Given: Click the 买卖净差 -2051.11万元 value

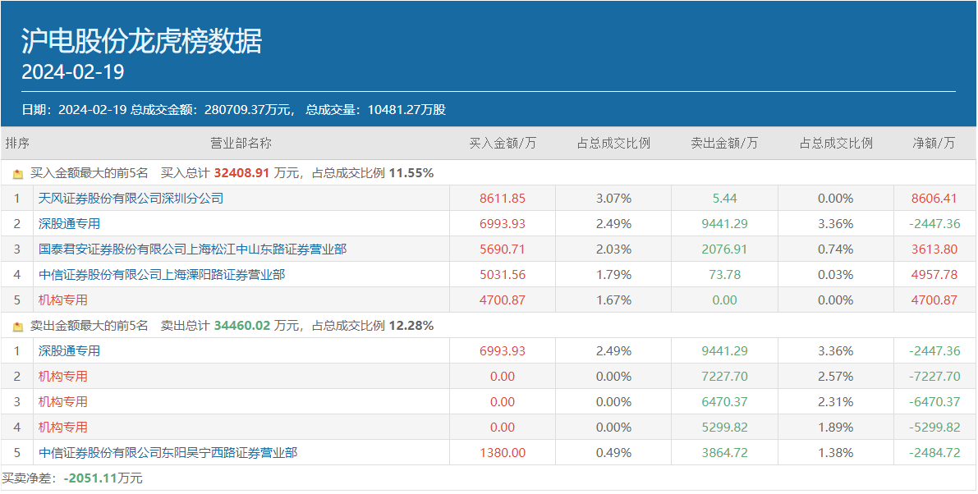Looking at the screenshot, I should pos(103,478).
